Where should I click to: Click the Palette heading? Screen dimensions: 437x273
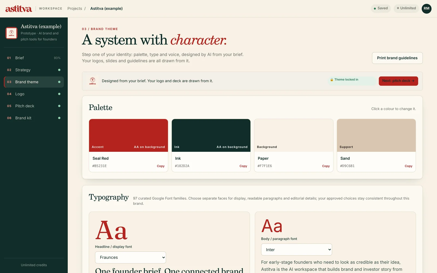tap(101, 107)
